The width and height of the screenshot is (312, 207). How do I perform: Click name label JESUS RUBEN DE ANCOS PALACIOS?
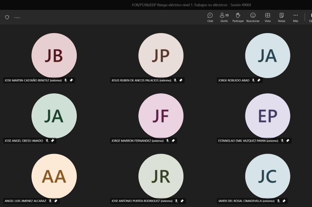(141, 80)
